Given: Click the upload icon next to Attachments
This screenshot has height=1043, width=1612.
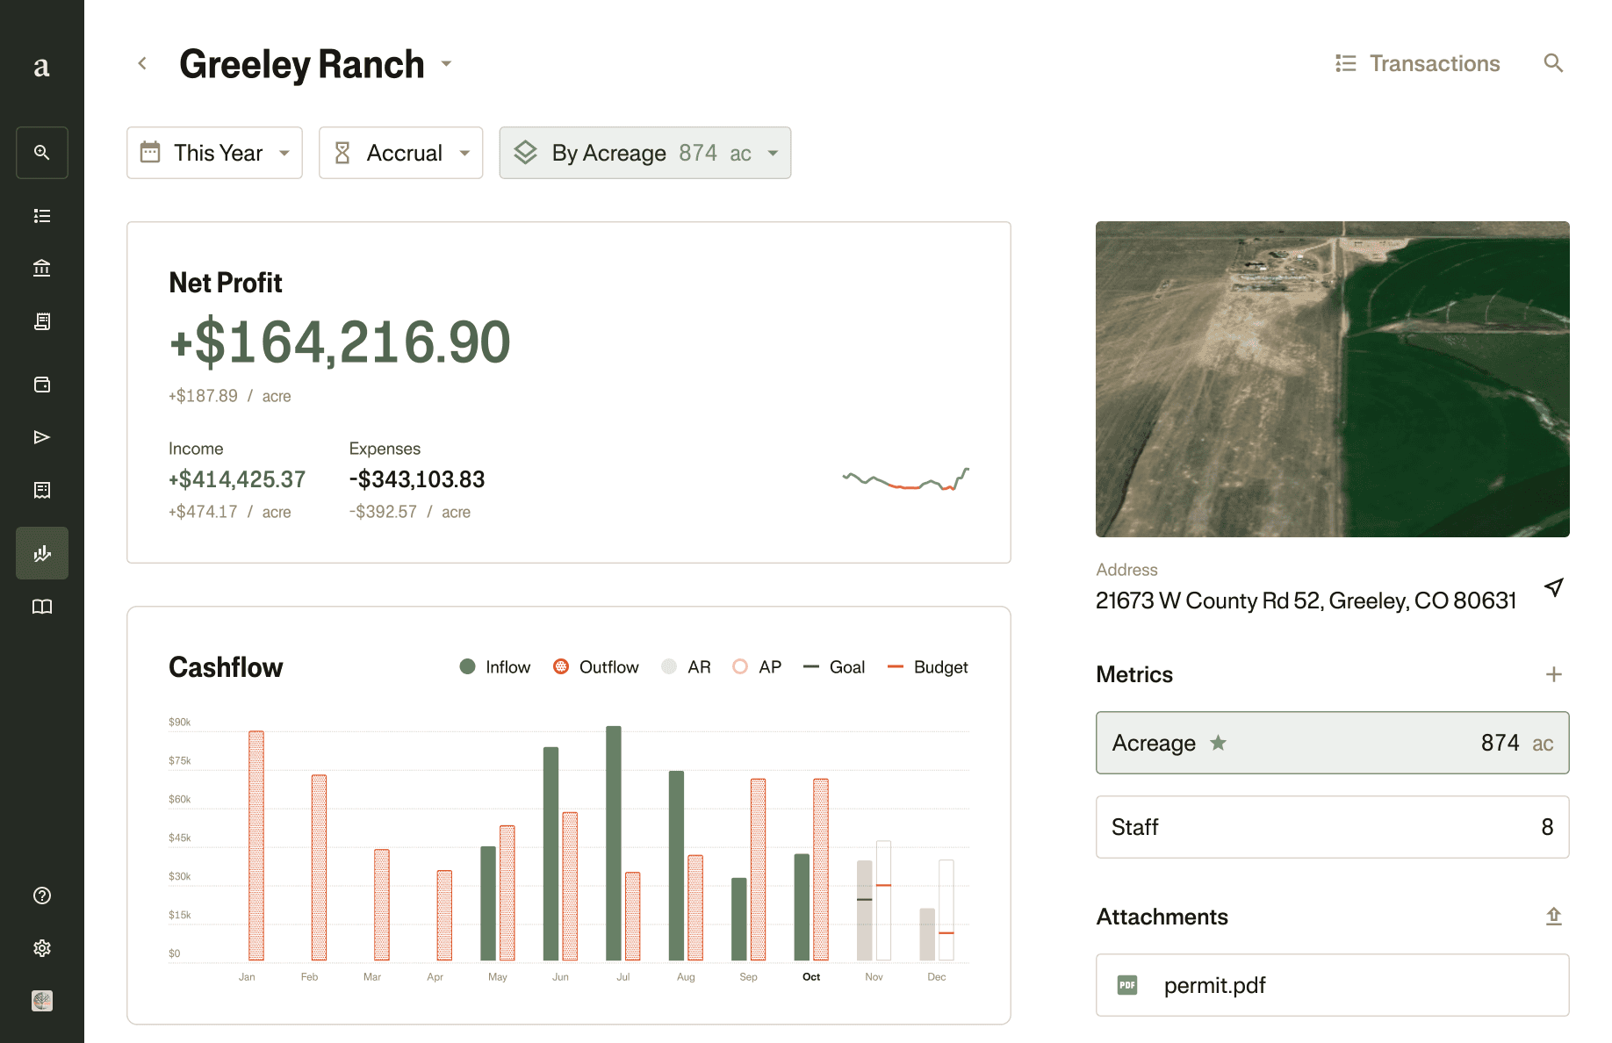Looking at the screenshot, I should coord(1554,916).
